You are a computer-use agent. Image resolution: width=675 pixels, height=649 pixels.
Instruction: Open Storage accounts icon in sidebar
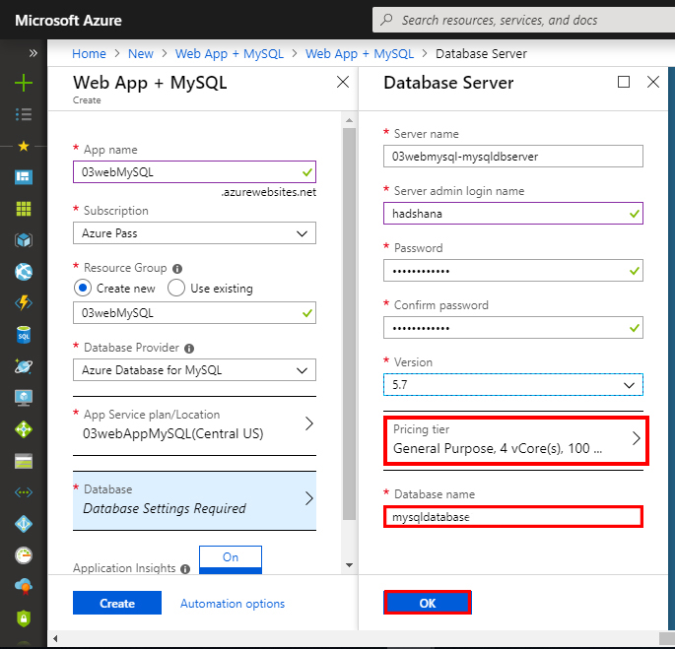[24, 461]
